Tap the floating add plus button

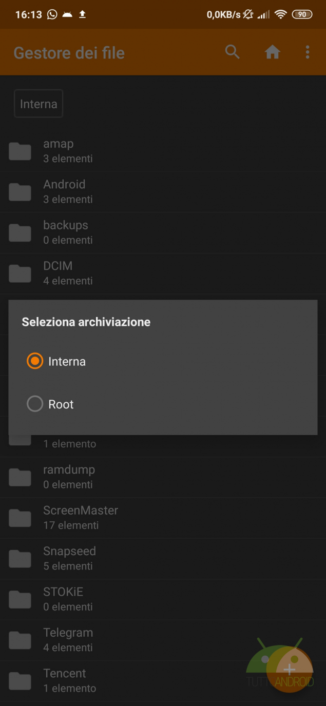pyautogui.click(x=290, y=669)
